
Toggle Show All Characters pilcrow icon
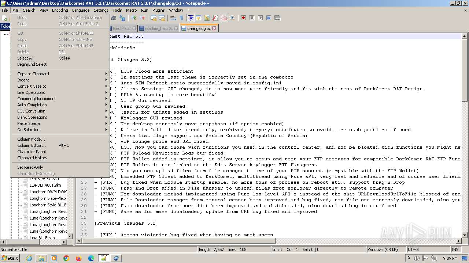point(181,18)
